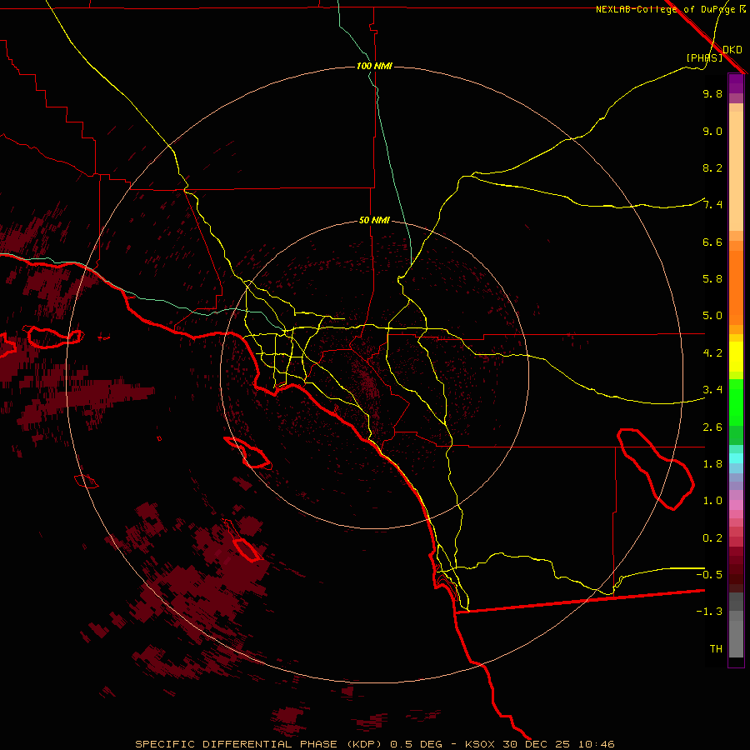Click the 1.8 scale value
Viewport: 750px width, 750px height.
point(712,464)
